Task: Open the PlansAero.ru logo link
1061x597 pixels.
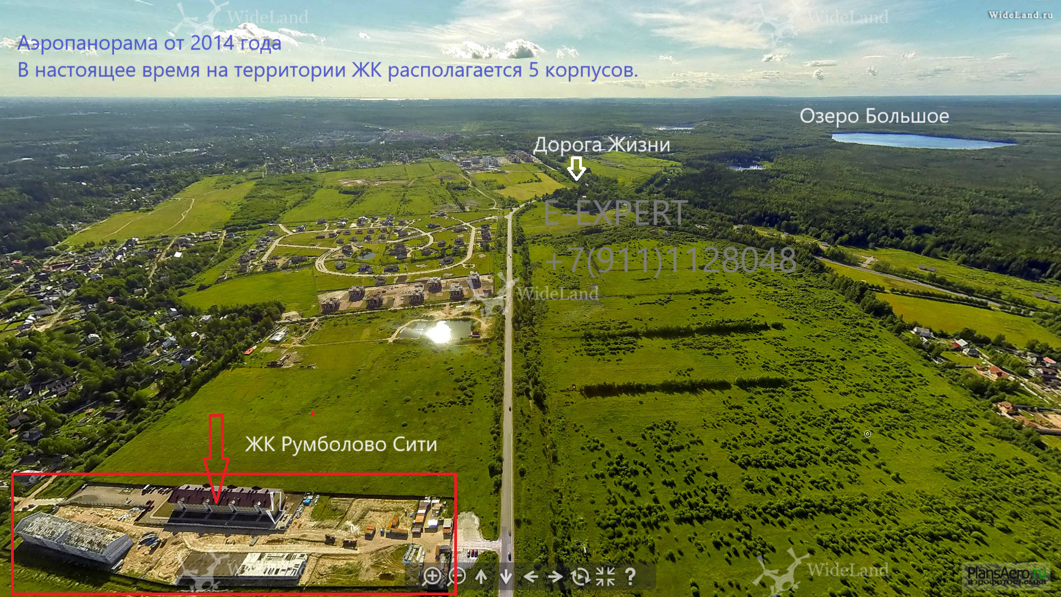Action: 1007,575
